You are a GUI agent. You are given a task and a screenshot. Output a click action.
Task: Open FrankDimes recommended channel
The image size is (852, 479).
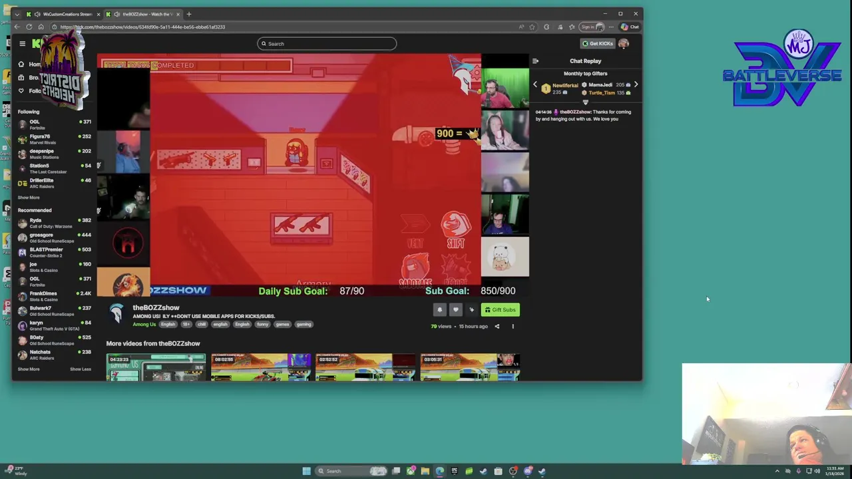(55, 296)
